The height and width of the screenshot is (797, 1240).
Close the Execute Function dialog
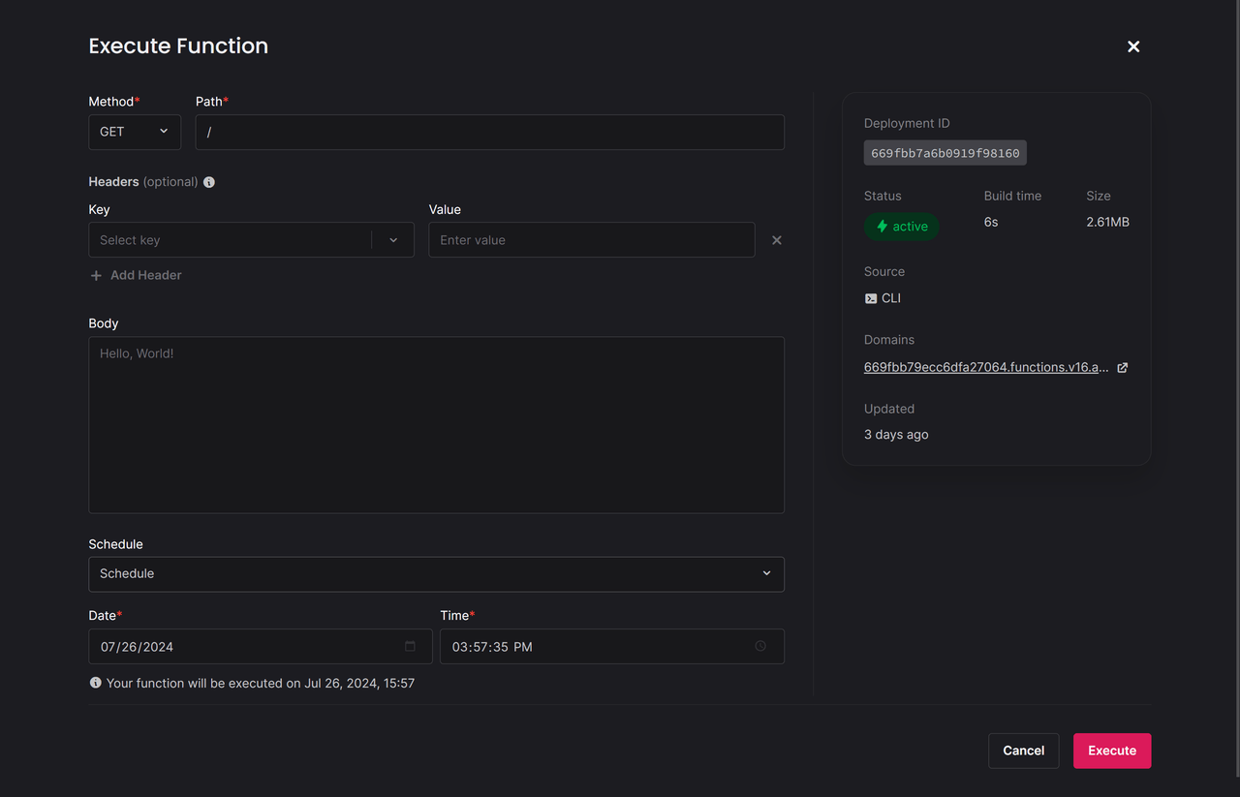click(x=1133, y=46)
